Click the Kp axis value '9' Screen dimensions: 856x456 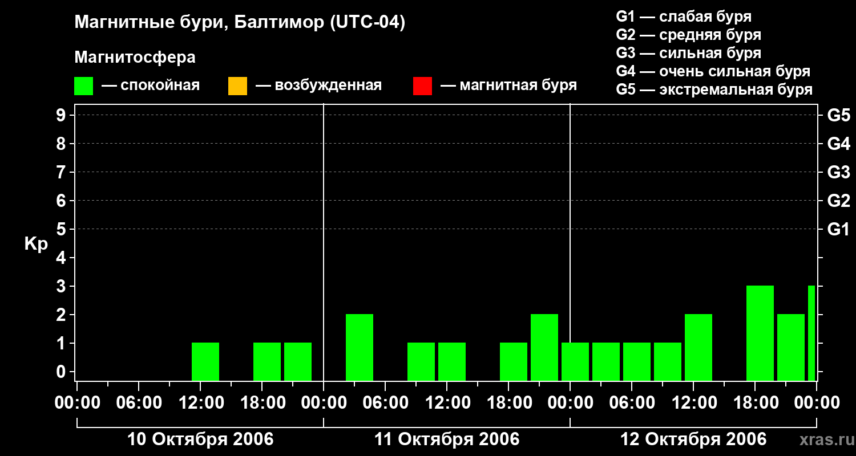coord(62,116)
